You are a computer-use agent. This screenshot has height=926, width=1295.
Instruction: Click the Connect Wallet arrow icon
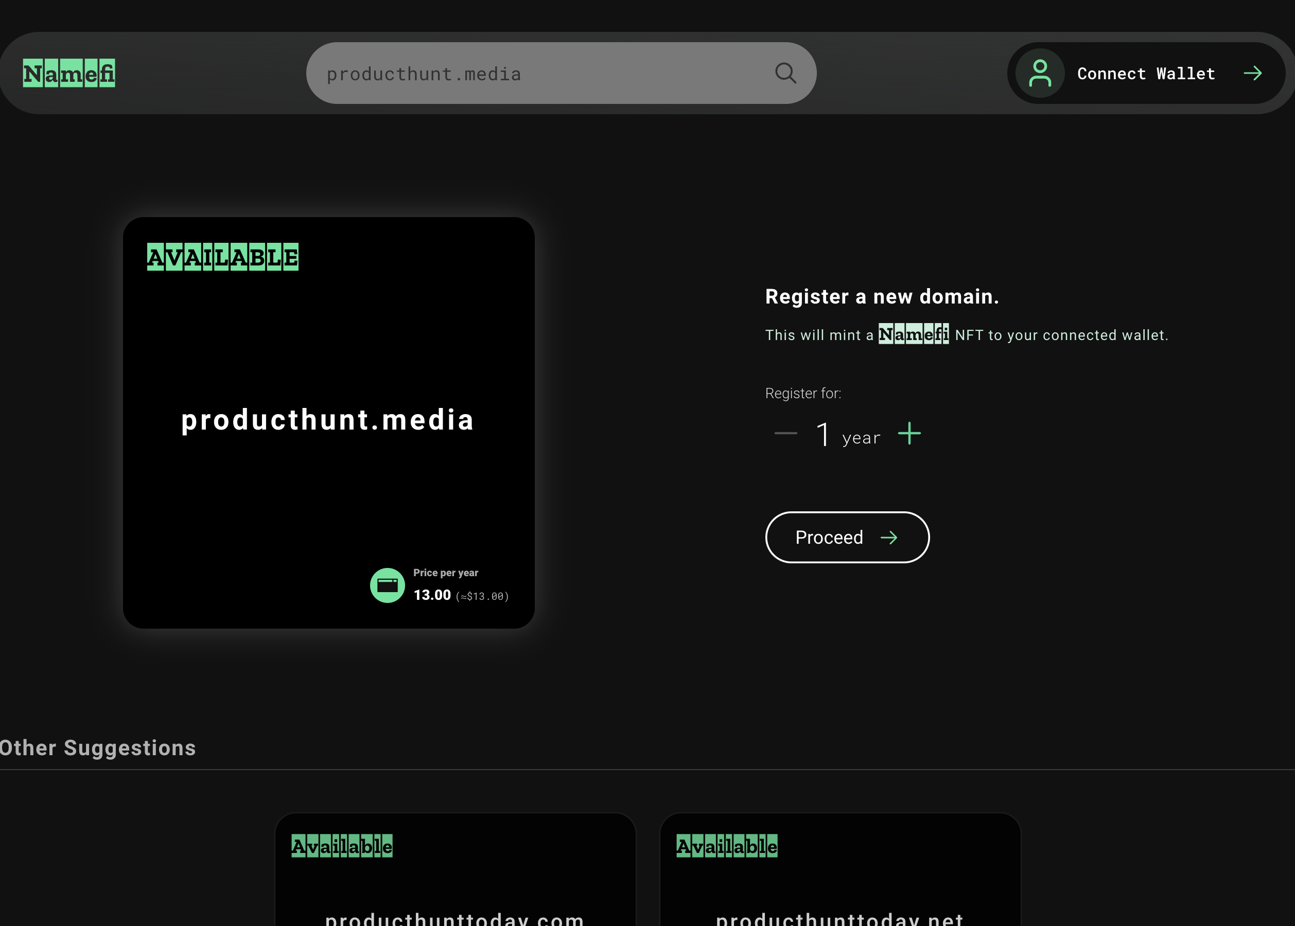pyautogui.click(x=1253, y=73)
